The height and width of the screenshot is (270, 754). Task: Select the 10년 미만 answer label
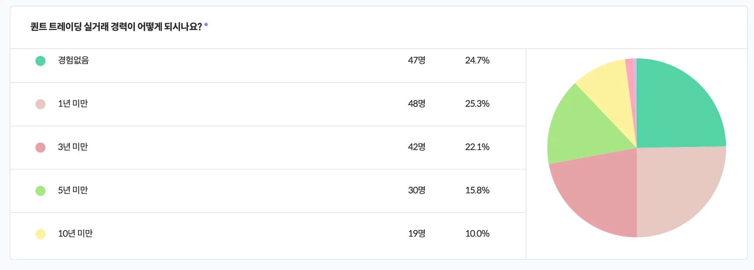(x=75, y=234)
